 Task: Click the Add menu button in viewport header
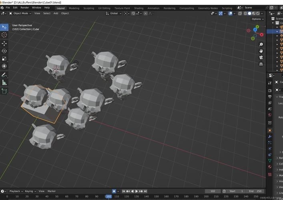pos(56,13)
